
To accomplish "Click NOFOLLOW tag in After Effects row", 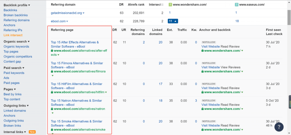I will pos(209,42).
